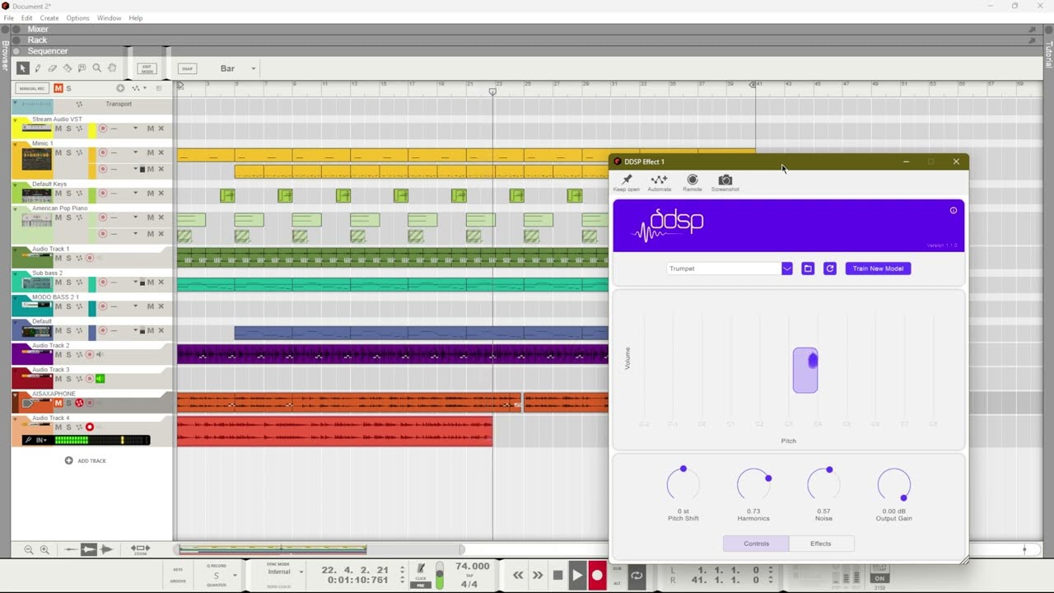Click the add track plus icon

click(x=68, y=460)
